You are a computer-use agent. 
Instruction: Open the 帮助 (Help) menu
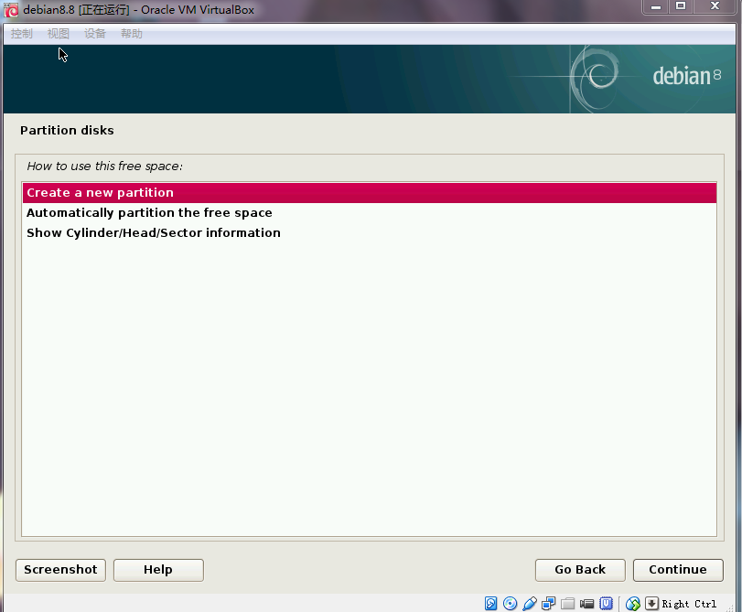click(x=131, y=34)
